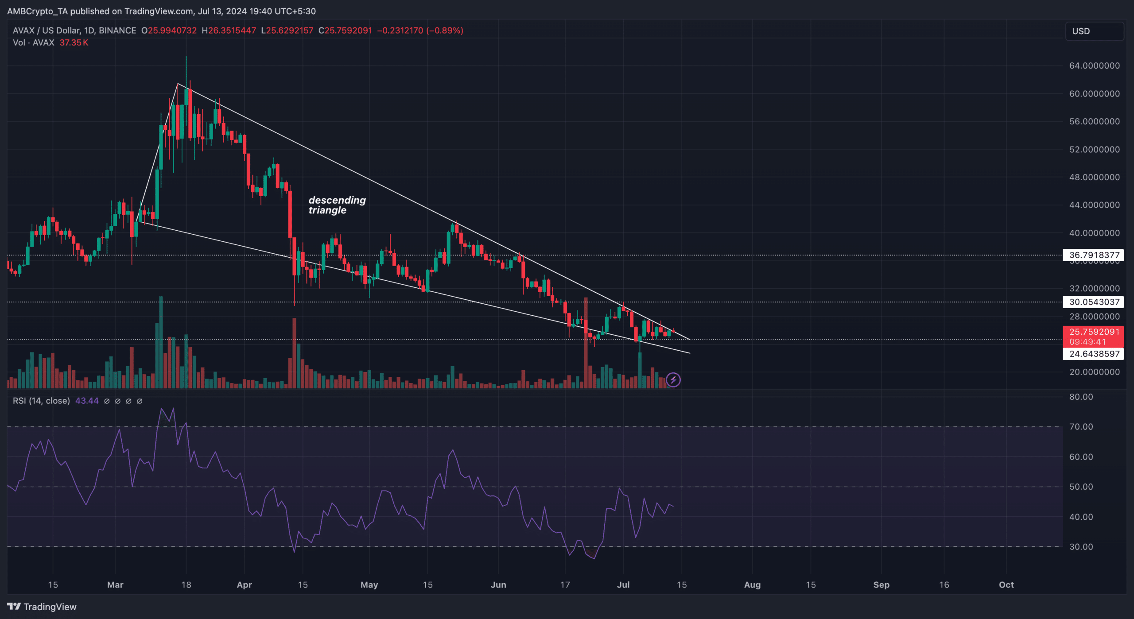This screenshot has width=1134, height=619.
Task: Click the purple lightning bolt icon
Action: point(673,380)
